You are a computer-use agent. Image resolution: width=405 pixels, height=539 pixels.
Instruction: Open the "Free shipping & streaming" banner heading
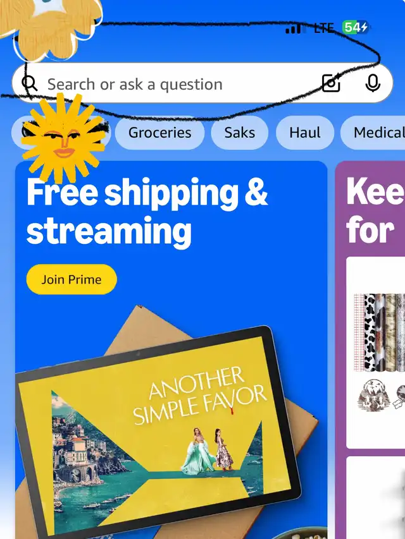point(147,211)
